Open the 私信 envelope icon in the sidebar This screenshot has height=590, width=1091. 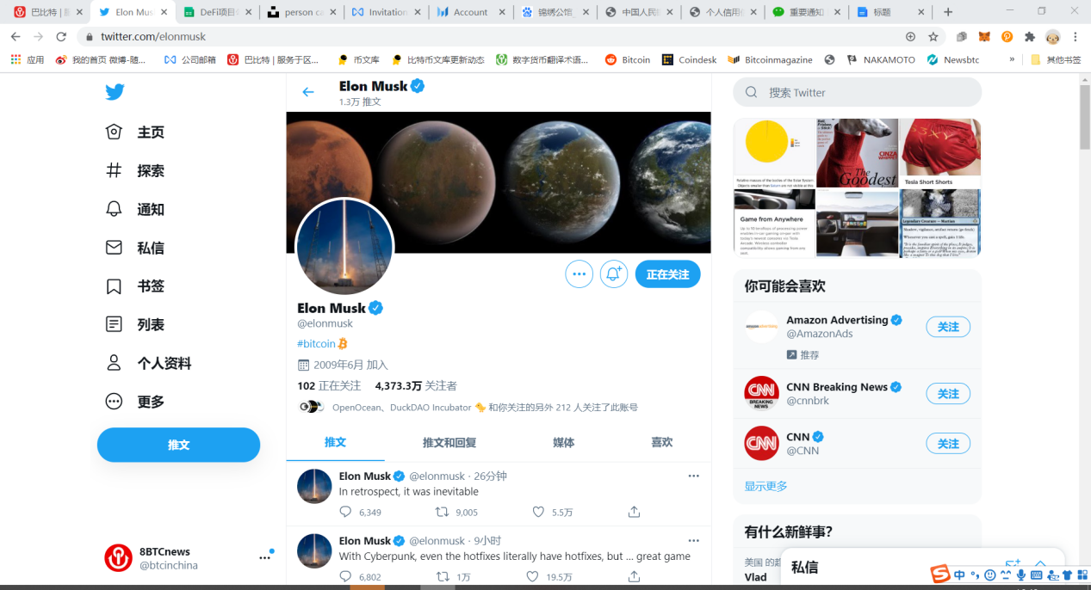114,248
